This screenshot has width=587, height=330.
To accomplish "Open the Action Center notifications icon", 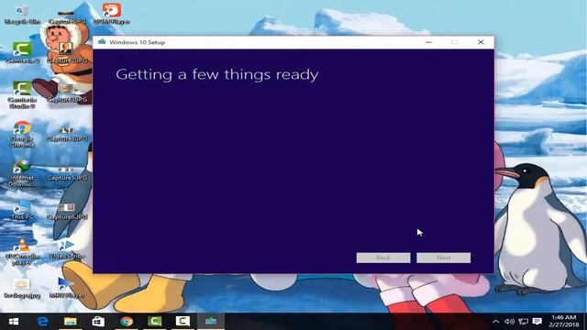I will pos(537,322).
